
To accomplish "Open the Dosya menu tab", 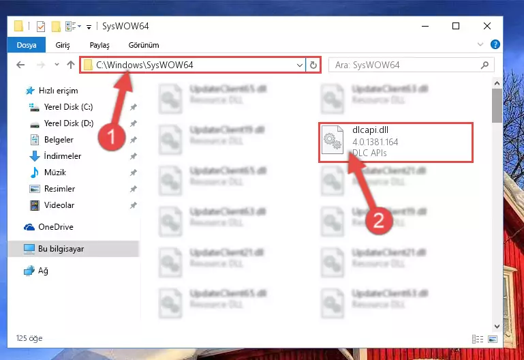I will 27,45.
